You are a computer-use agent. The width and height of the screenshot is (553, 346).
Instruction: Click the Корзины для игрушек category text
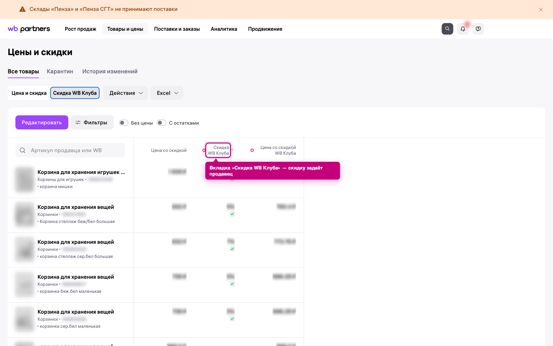coord(61,179)
